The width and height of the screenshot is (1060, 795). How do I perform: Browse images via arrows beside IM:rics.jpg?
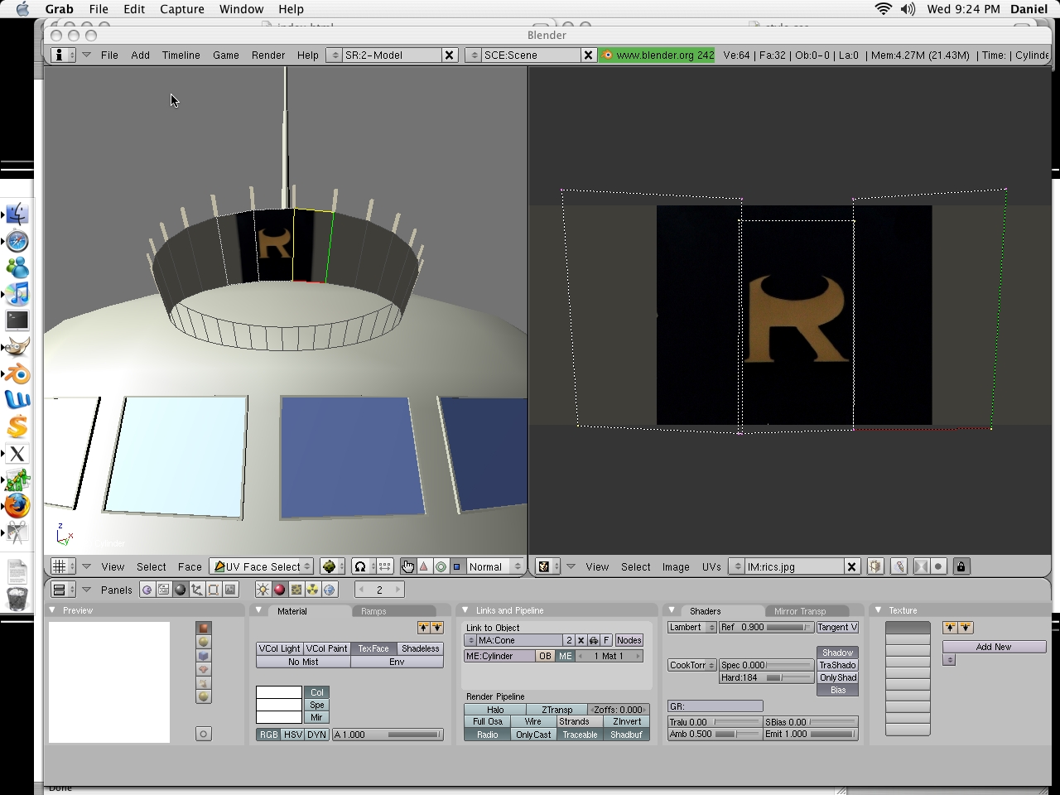point(736,566)
